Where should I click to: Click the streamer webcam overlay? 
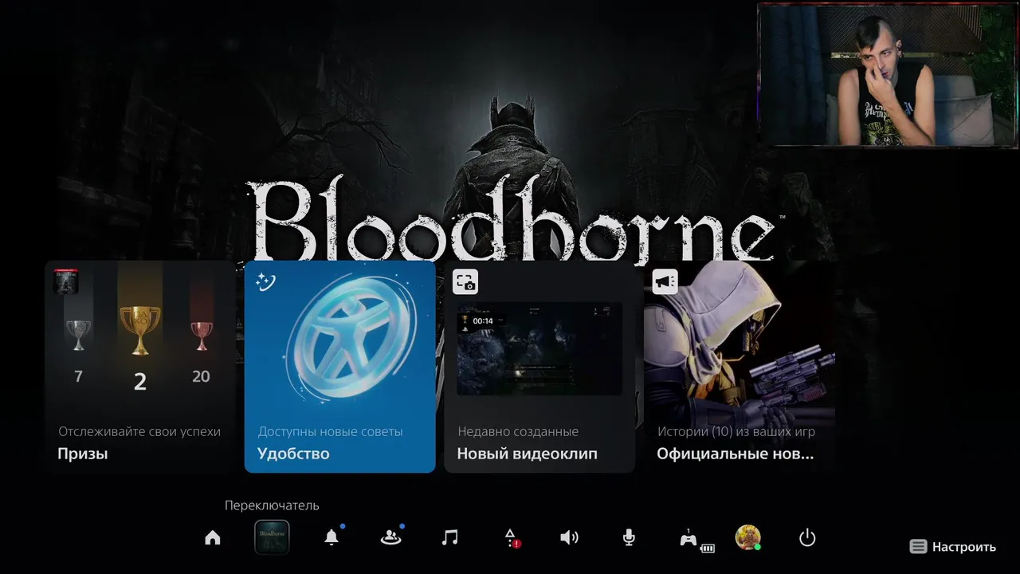click(x=887, y=75)
